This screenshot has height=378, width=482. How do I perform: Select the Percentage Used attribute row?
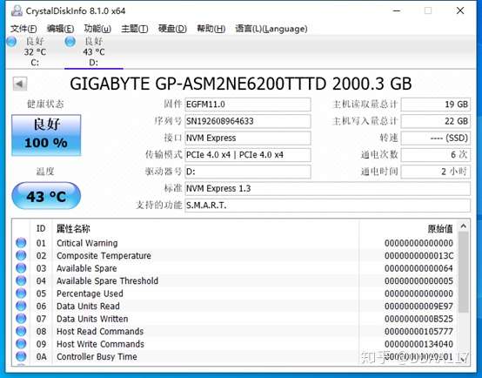(x=236, y=294)
